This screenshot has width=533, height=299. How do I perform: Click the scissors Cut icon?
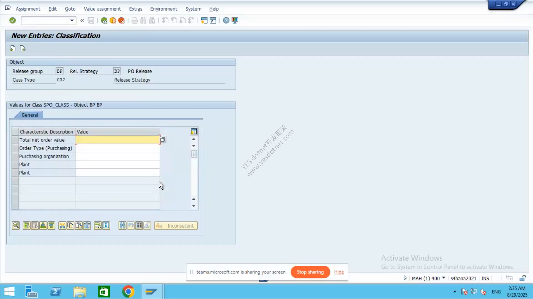click(x=62, y=226)
